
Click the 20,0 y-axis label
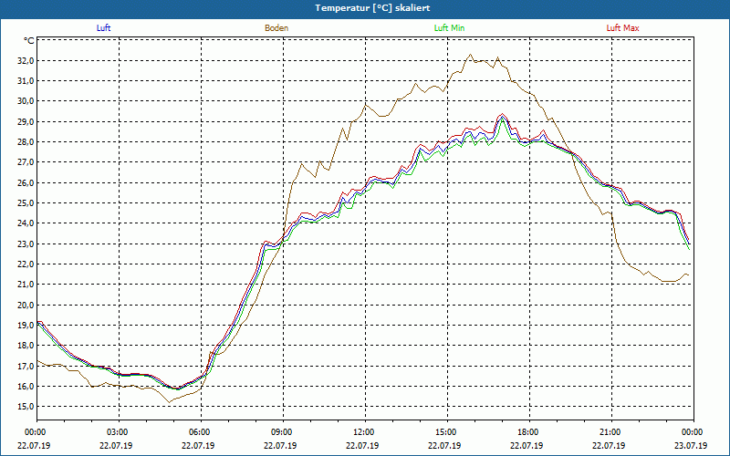pyautogui.click(x=26, y=305)
